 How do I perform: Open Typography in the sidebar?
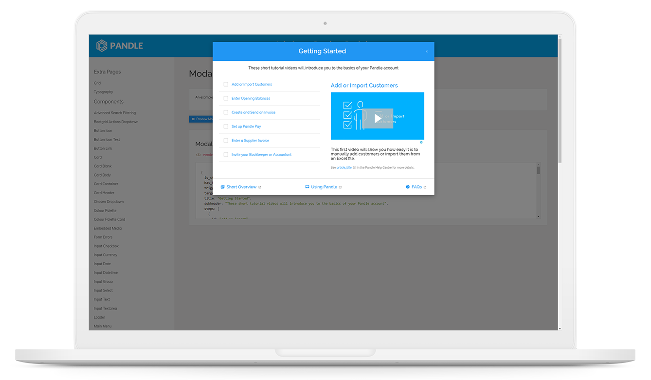click(x=103, y=92)
